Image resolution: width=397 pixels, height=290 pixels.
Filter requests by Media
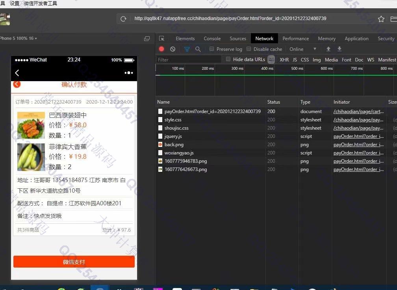click(331, 60)
